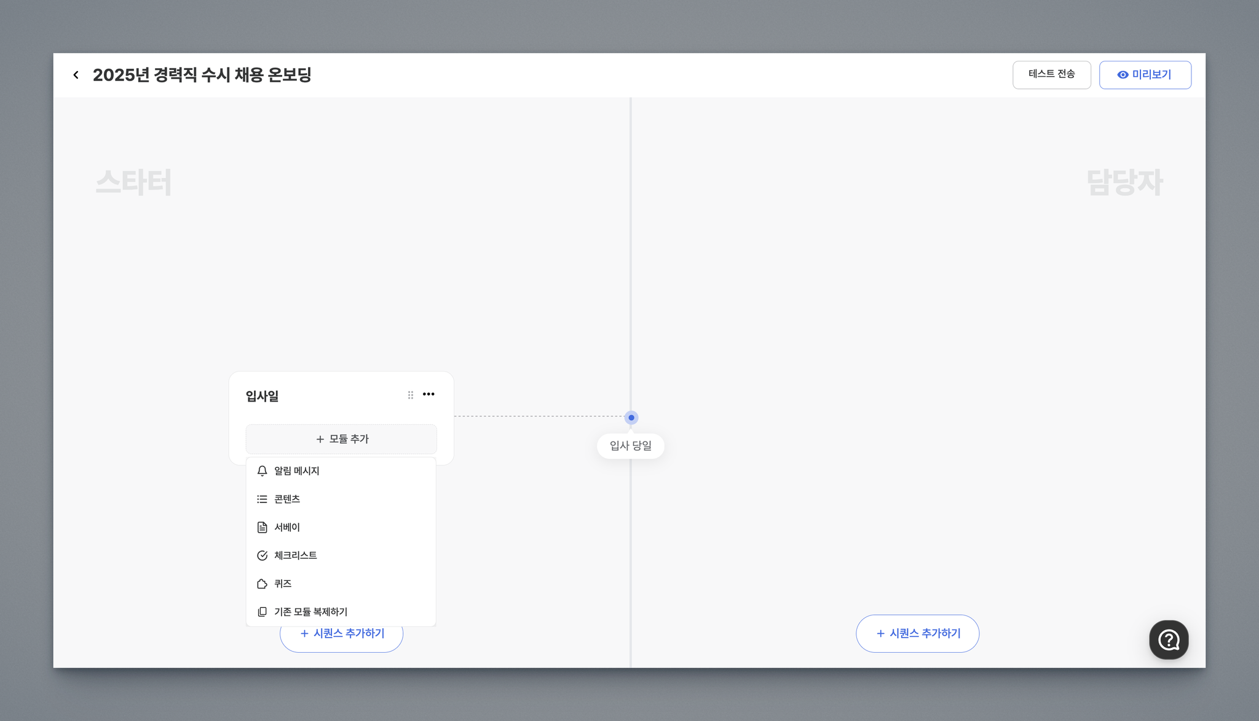Select 알림 메시지 from the module menu
This screenshot has width=1259, height=721.
pos(297,471)
